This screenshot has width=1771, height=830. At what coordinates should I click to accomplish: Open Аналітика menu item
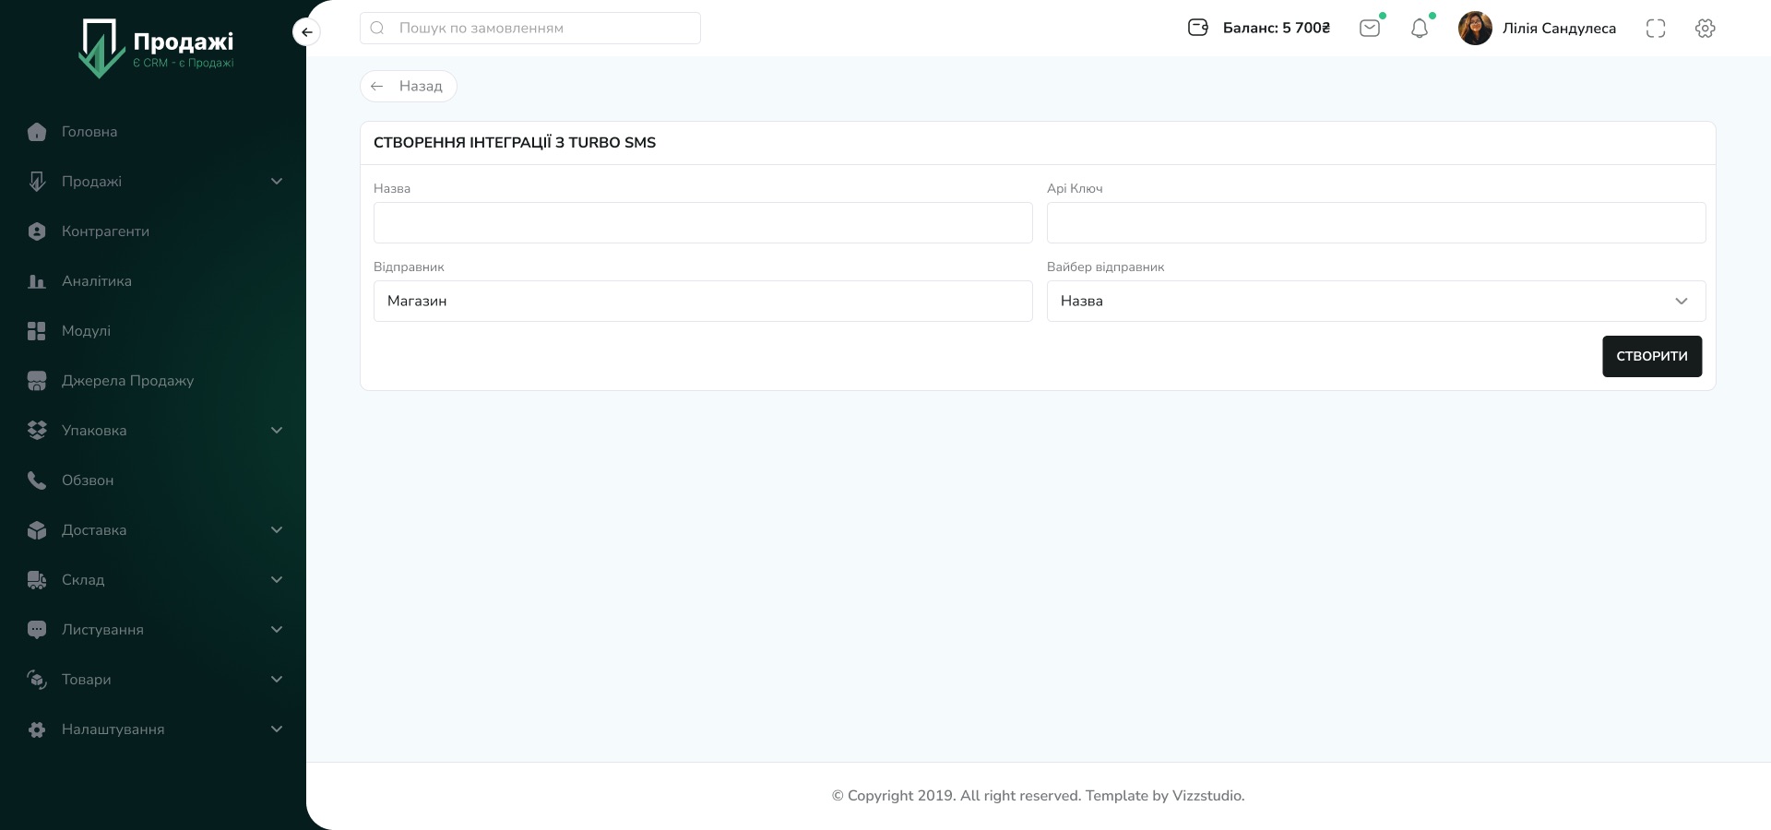pyautogui.click(x=97, y=281)
